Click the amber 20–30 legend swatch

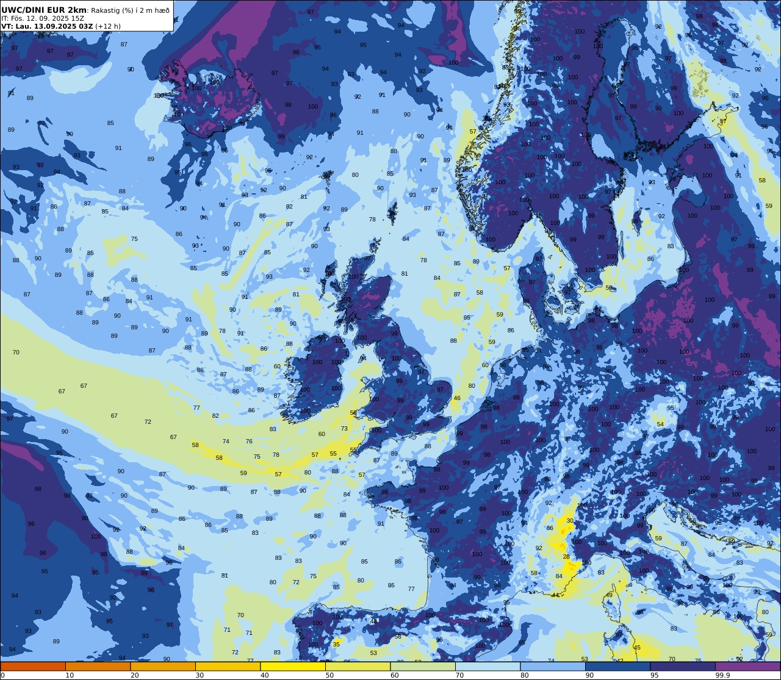(x=163, y=666)
